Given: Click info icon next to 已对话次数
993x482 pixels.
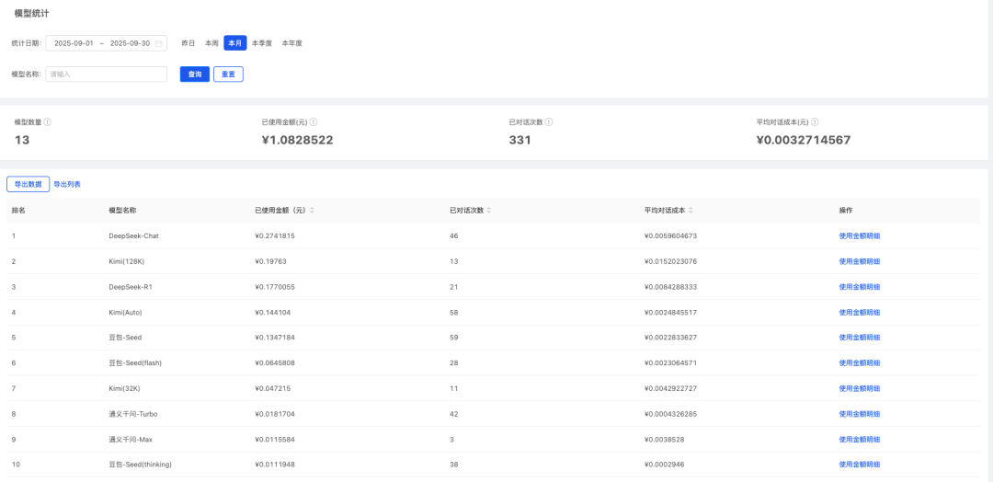Looking at the screenshot, I should tap(549, 121).
